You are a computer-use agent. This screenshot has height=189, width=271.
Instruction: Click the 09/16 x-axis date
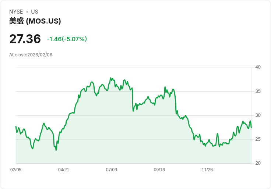click(159, 170)
